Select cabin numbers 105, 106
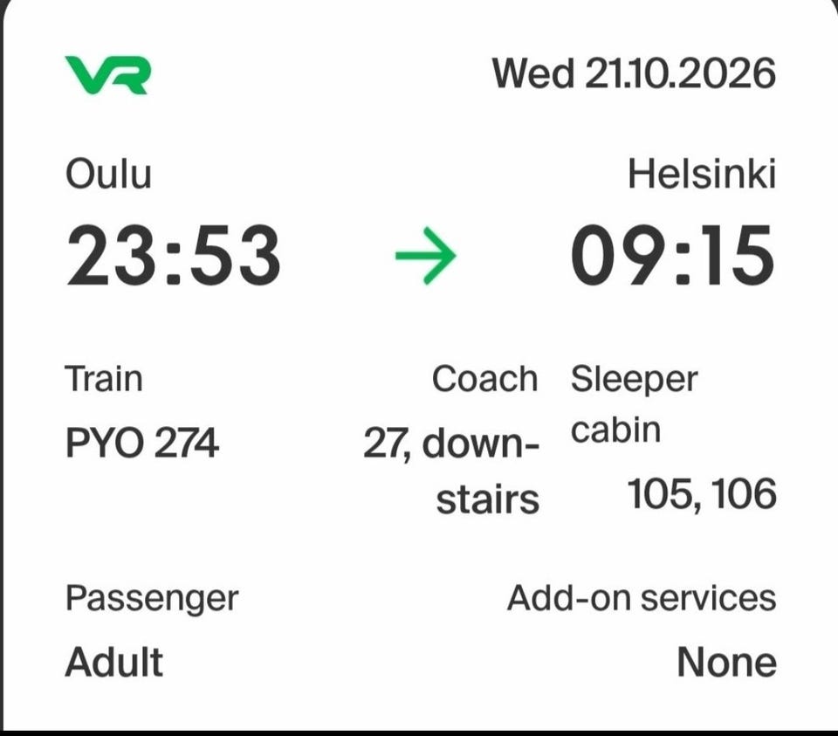Viewport: 838px width, 736px height. pos(702,493)
